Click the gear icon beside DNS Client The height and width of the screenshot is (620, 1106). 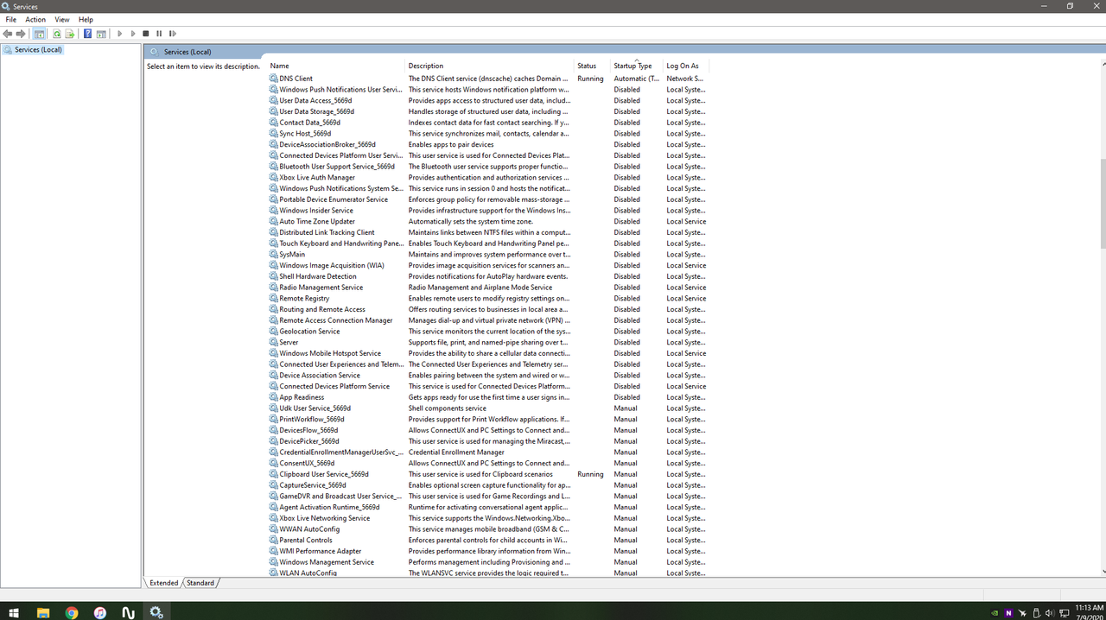(x=274, y=79)
